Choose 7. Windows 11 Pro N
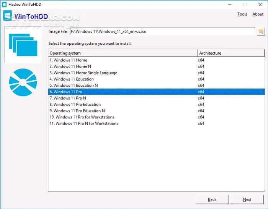Viewport: 268px width, 209px height. [x=156, y=98]
